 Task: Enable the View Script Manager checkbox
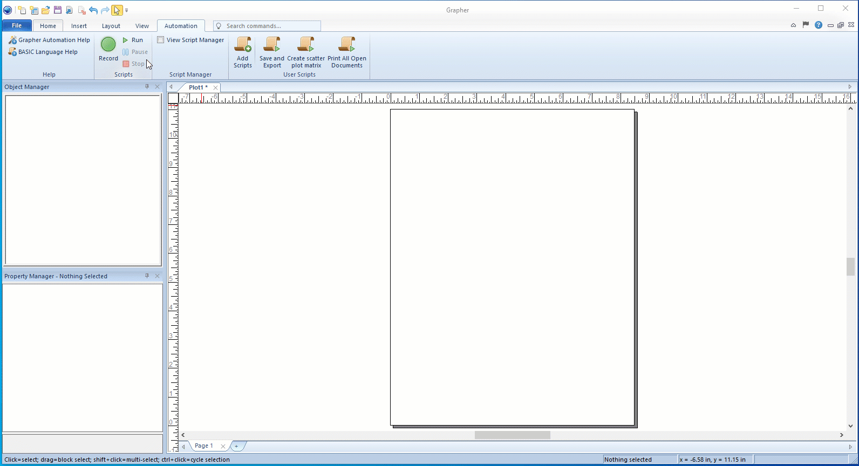coord(161,40)
